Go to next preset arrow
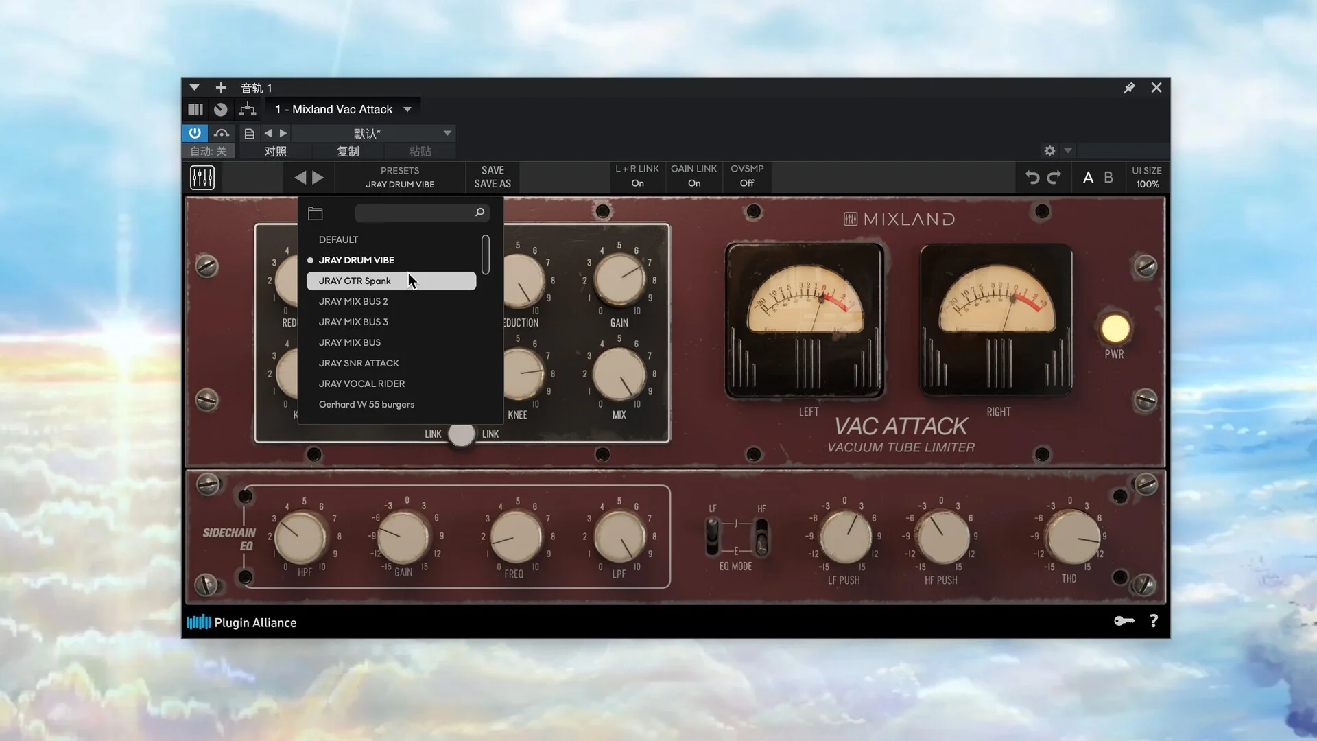This screenshot has height=741, width=1317. 318,178
